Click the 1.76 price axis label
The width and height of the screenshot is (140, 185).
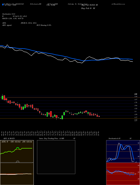pyautogui.click(x=136, y=102)
